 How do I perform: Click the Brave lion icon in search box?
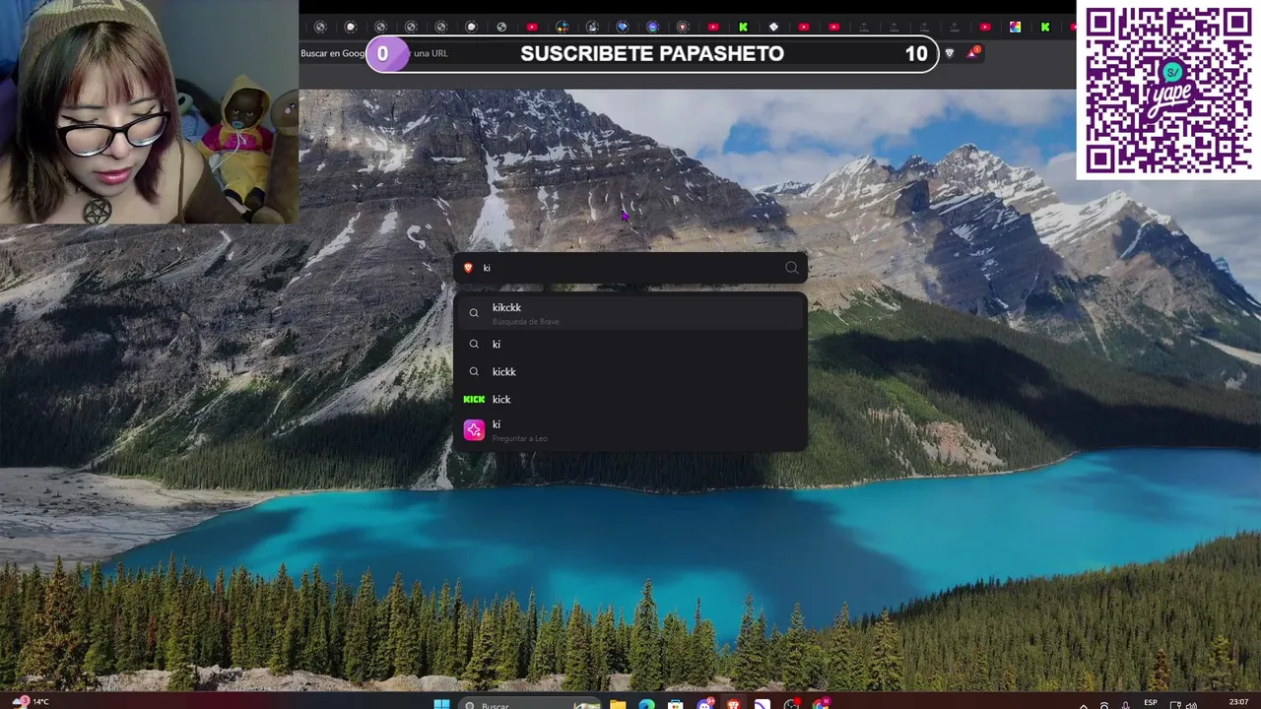[468, 268]
